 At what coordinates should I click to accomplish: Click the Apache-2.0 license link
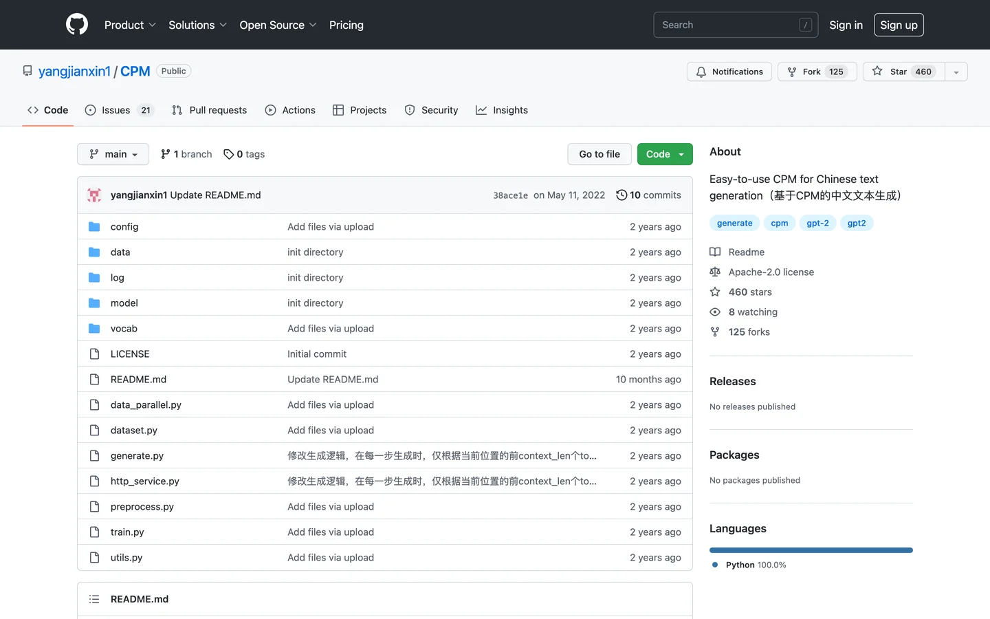tap(771, 272)
